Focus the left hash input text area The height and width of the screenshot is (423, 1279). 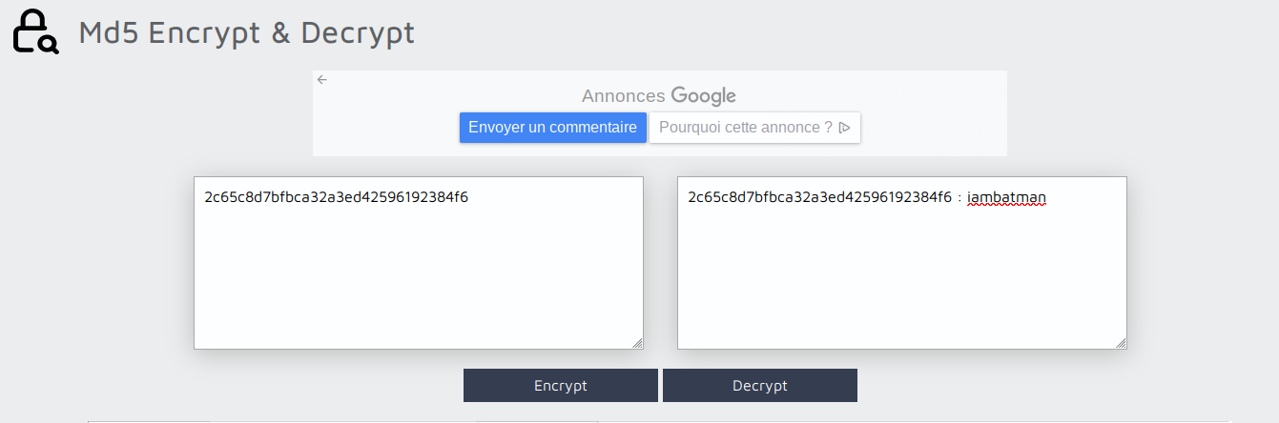coord(418,276)
